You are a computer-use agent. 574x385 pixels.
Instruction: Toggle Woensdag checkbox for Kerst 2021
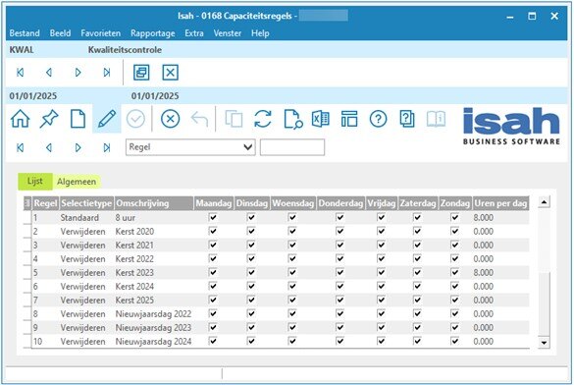[x=291, y=245]
